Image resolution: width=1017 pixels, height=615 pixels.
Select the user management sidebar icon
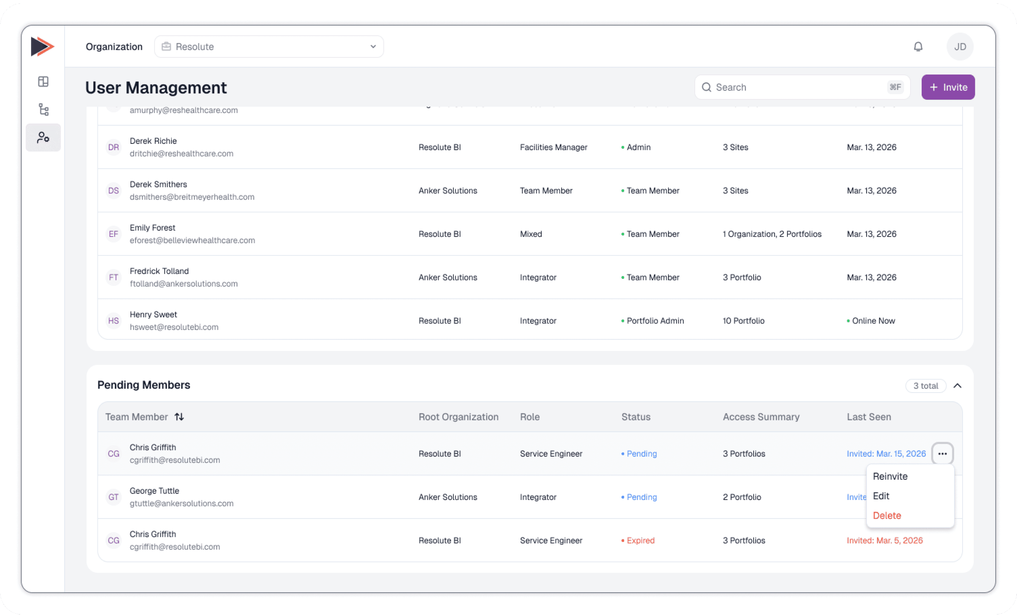[x=43, y=137]
